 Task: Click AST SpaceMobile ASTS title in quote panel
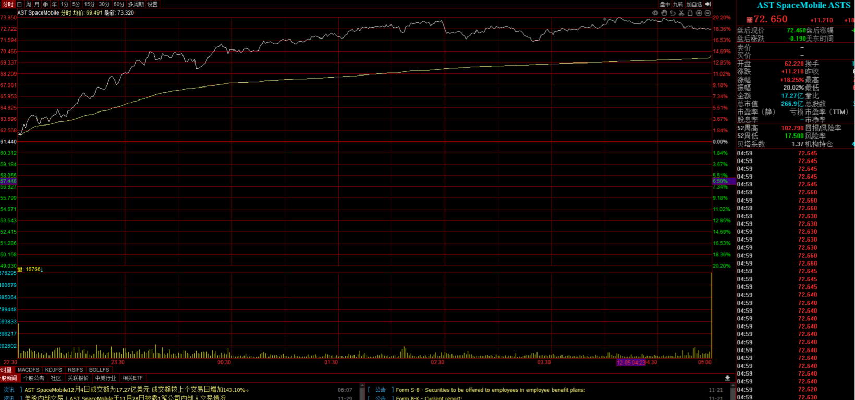tap(803, 5)
